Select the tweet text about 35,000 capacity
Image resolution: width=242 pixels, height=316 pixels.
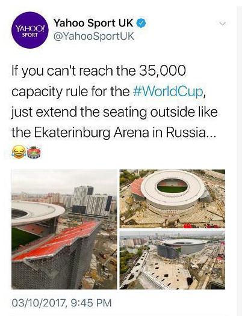tap(114, 102)
